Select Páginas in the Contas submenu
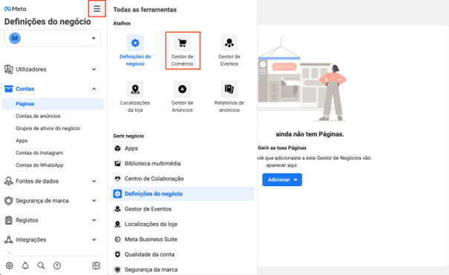 click(x=53, y=104)
